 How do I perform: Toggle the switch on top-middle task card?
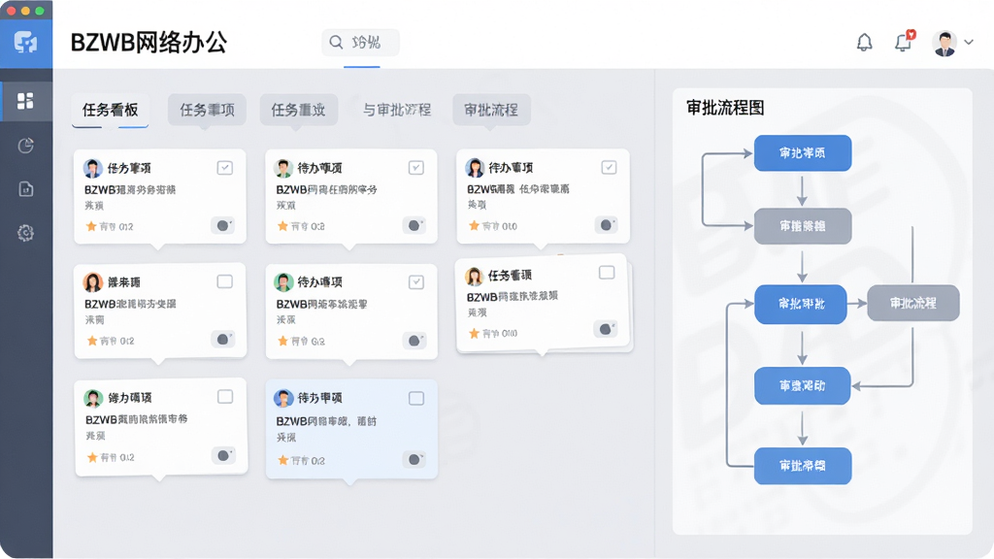tap(414, 225)
